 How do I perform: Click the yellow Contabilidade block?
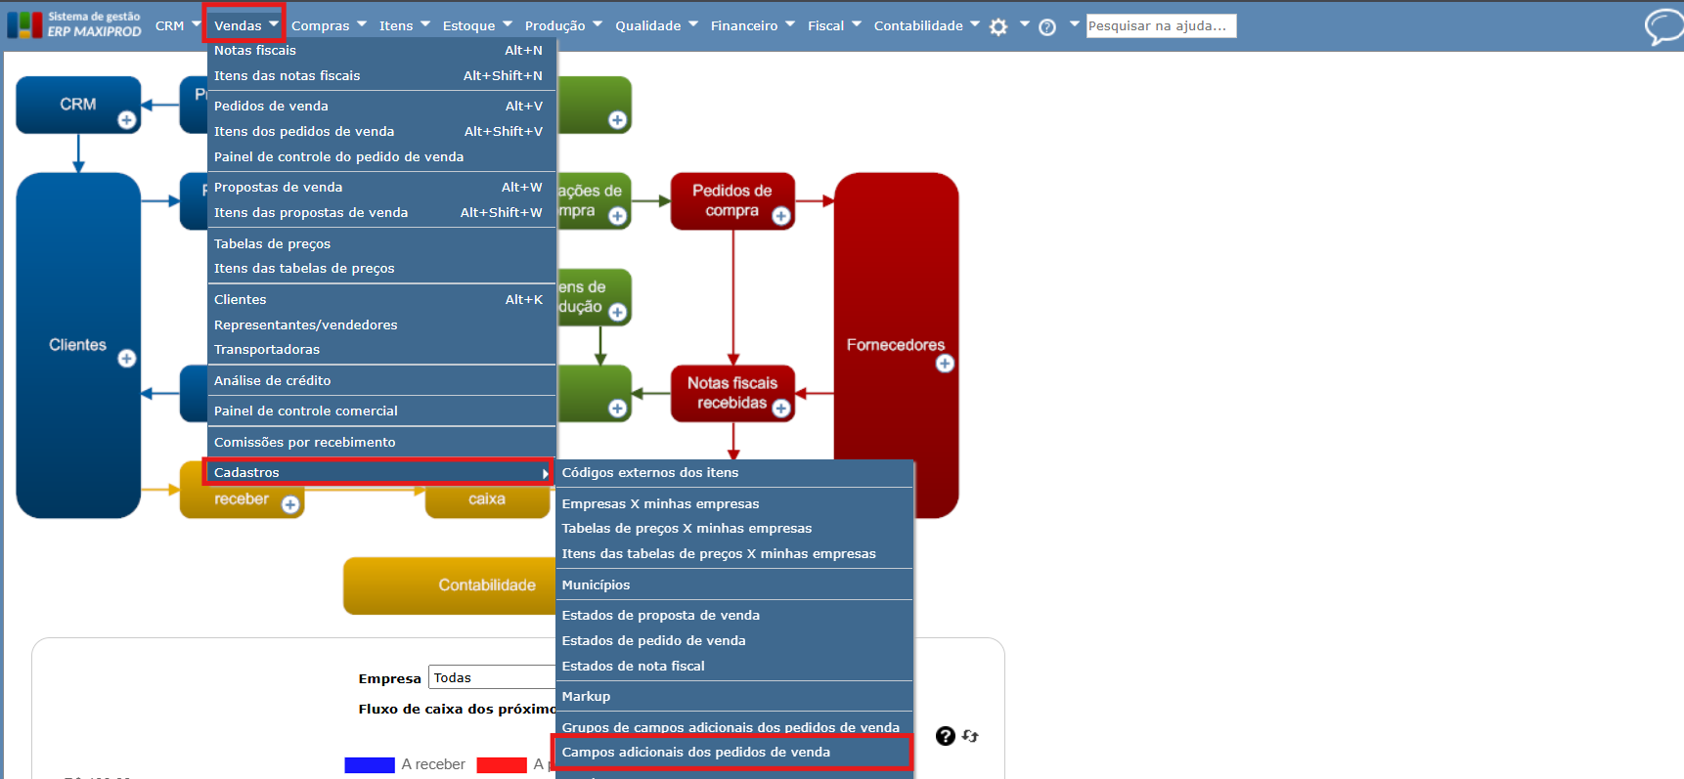(x=450, y=585)
